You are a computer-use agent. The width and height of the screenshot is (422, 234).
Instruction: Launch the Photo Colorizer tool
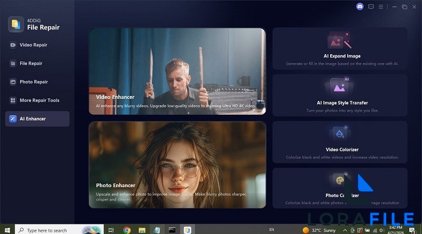339,187
